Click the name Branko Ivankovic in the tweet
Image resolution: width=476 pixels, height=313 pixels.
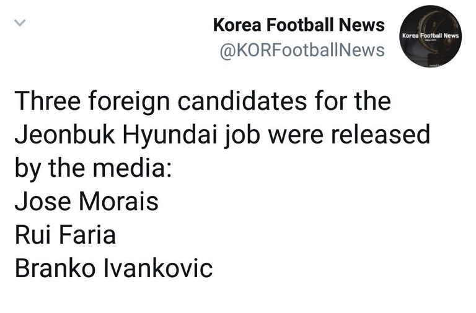coord(113,268)
